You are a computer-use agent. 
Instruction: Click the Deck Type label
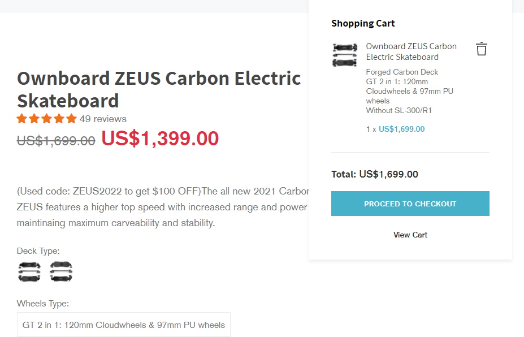[38, 251]
